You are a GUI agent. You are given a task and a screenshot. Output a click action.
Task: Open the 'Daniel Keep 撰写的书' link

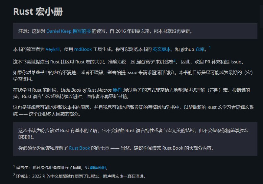[68, 31]
